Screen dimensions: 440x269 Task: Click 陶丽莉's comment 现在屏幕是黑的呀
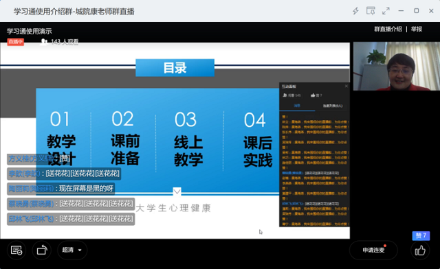point(86,189)
